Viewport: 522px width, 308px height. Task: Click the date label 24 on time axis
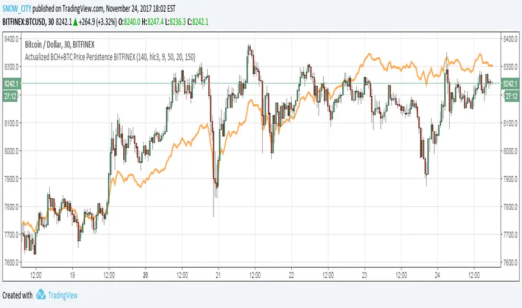point(437,276)
